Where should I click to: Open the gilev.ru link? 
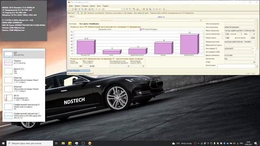coord(161,17)
